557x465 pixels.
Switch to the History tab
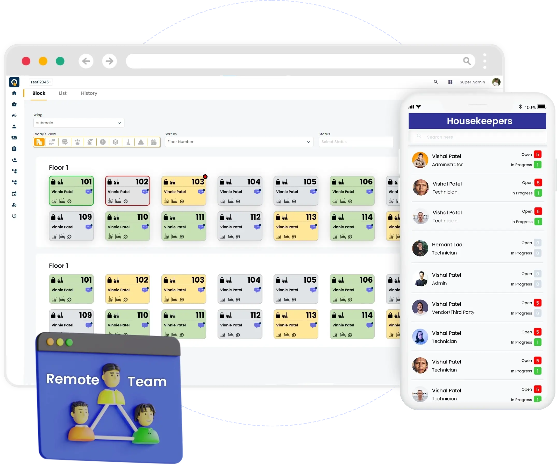(x=89, y=93)
